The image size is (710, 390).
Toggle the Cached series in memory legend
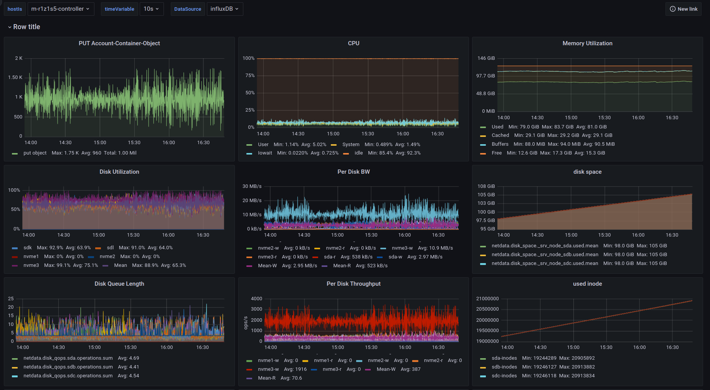[500, 135]
